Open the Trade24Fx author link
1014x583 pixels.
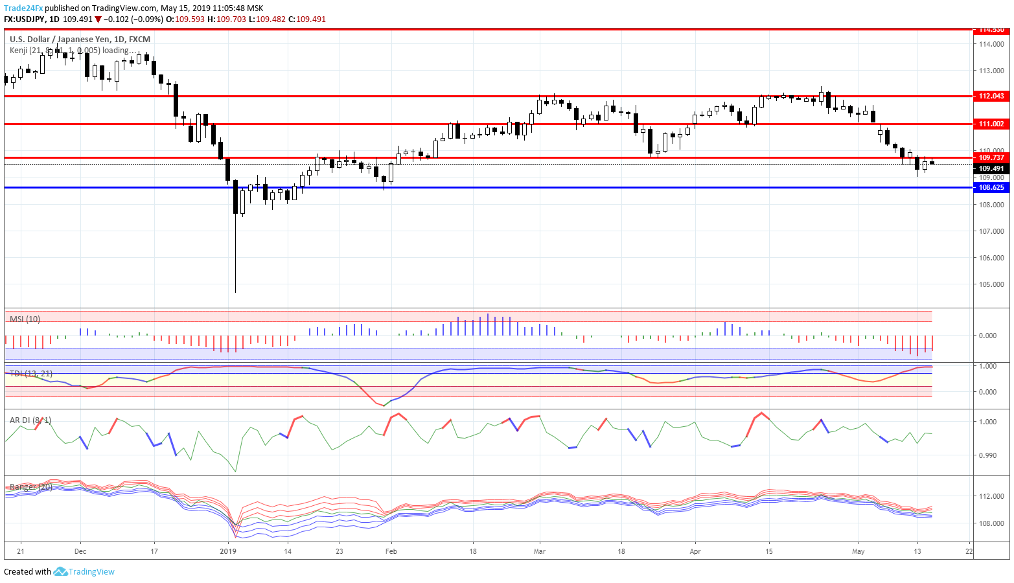[23, 8]
